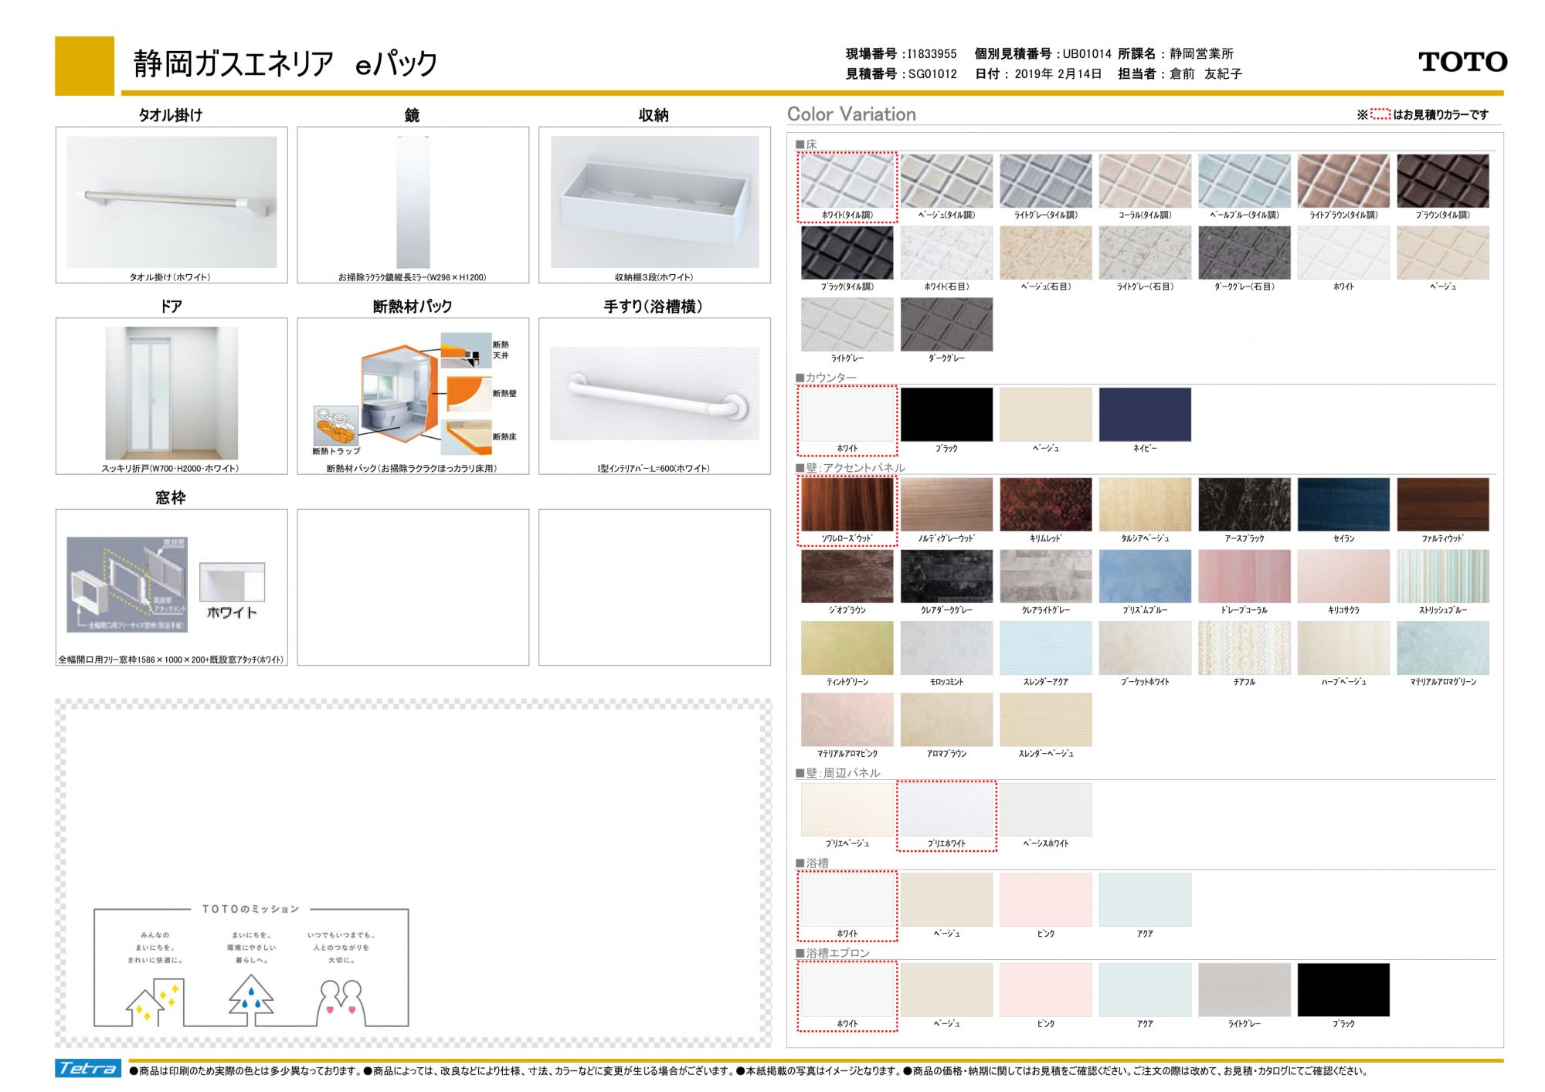This screenshot has height=1092, width=1545.
Task: Pick floor color コーラル(タイル調)
Action: (x=1145, y=181)
